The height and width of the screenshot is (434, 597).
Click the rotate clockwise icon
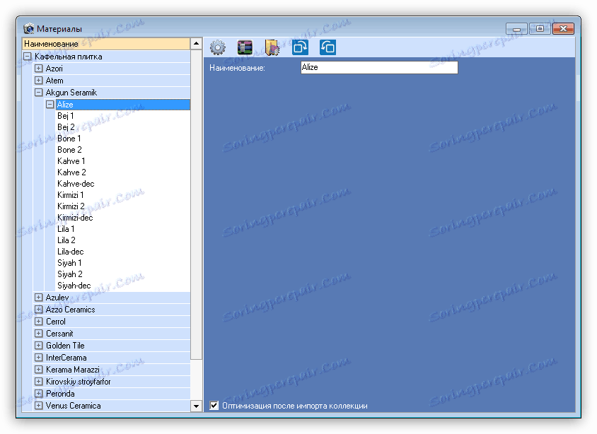[300, 47]
